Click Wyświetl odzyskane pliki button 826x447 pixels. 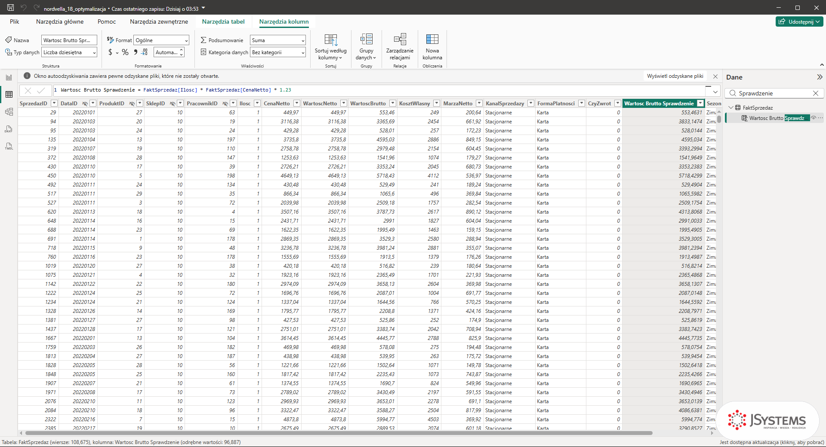click(675, 76)
